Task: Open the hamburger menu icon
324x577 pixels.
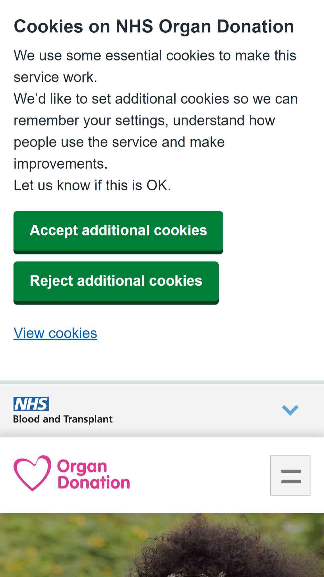Action: click(290, 475)
